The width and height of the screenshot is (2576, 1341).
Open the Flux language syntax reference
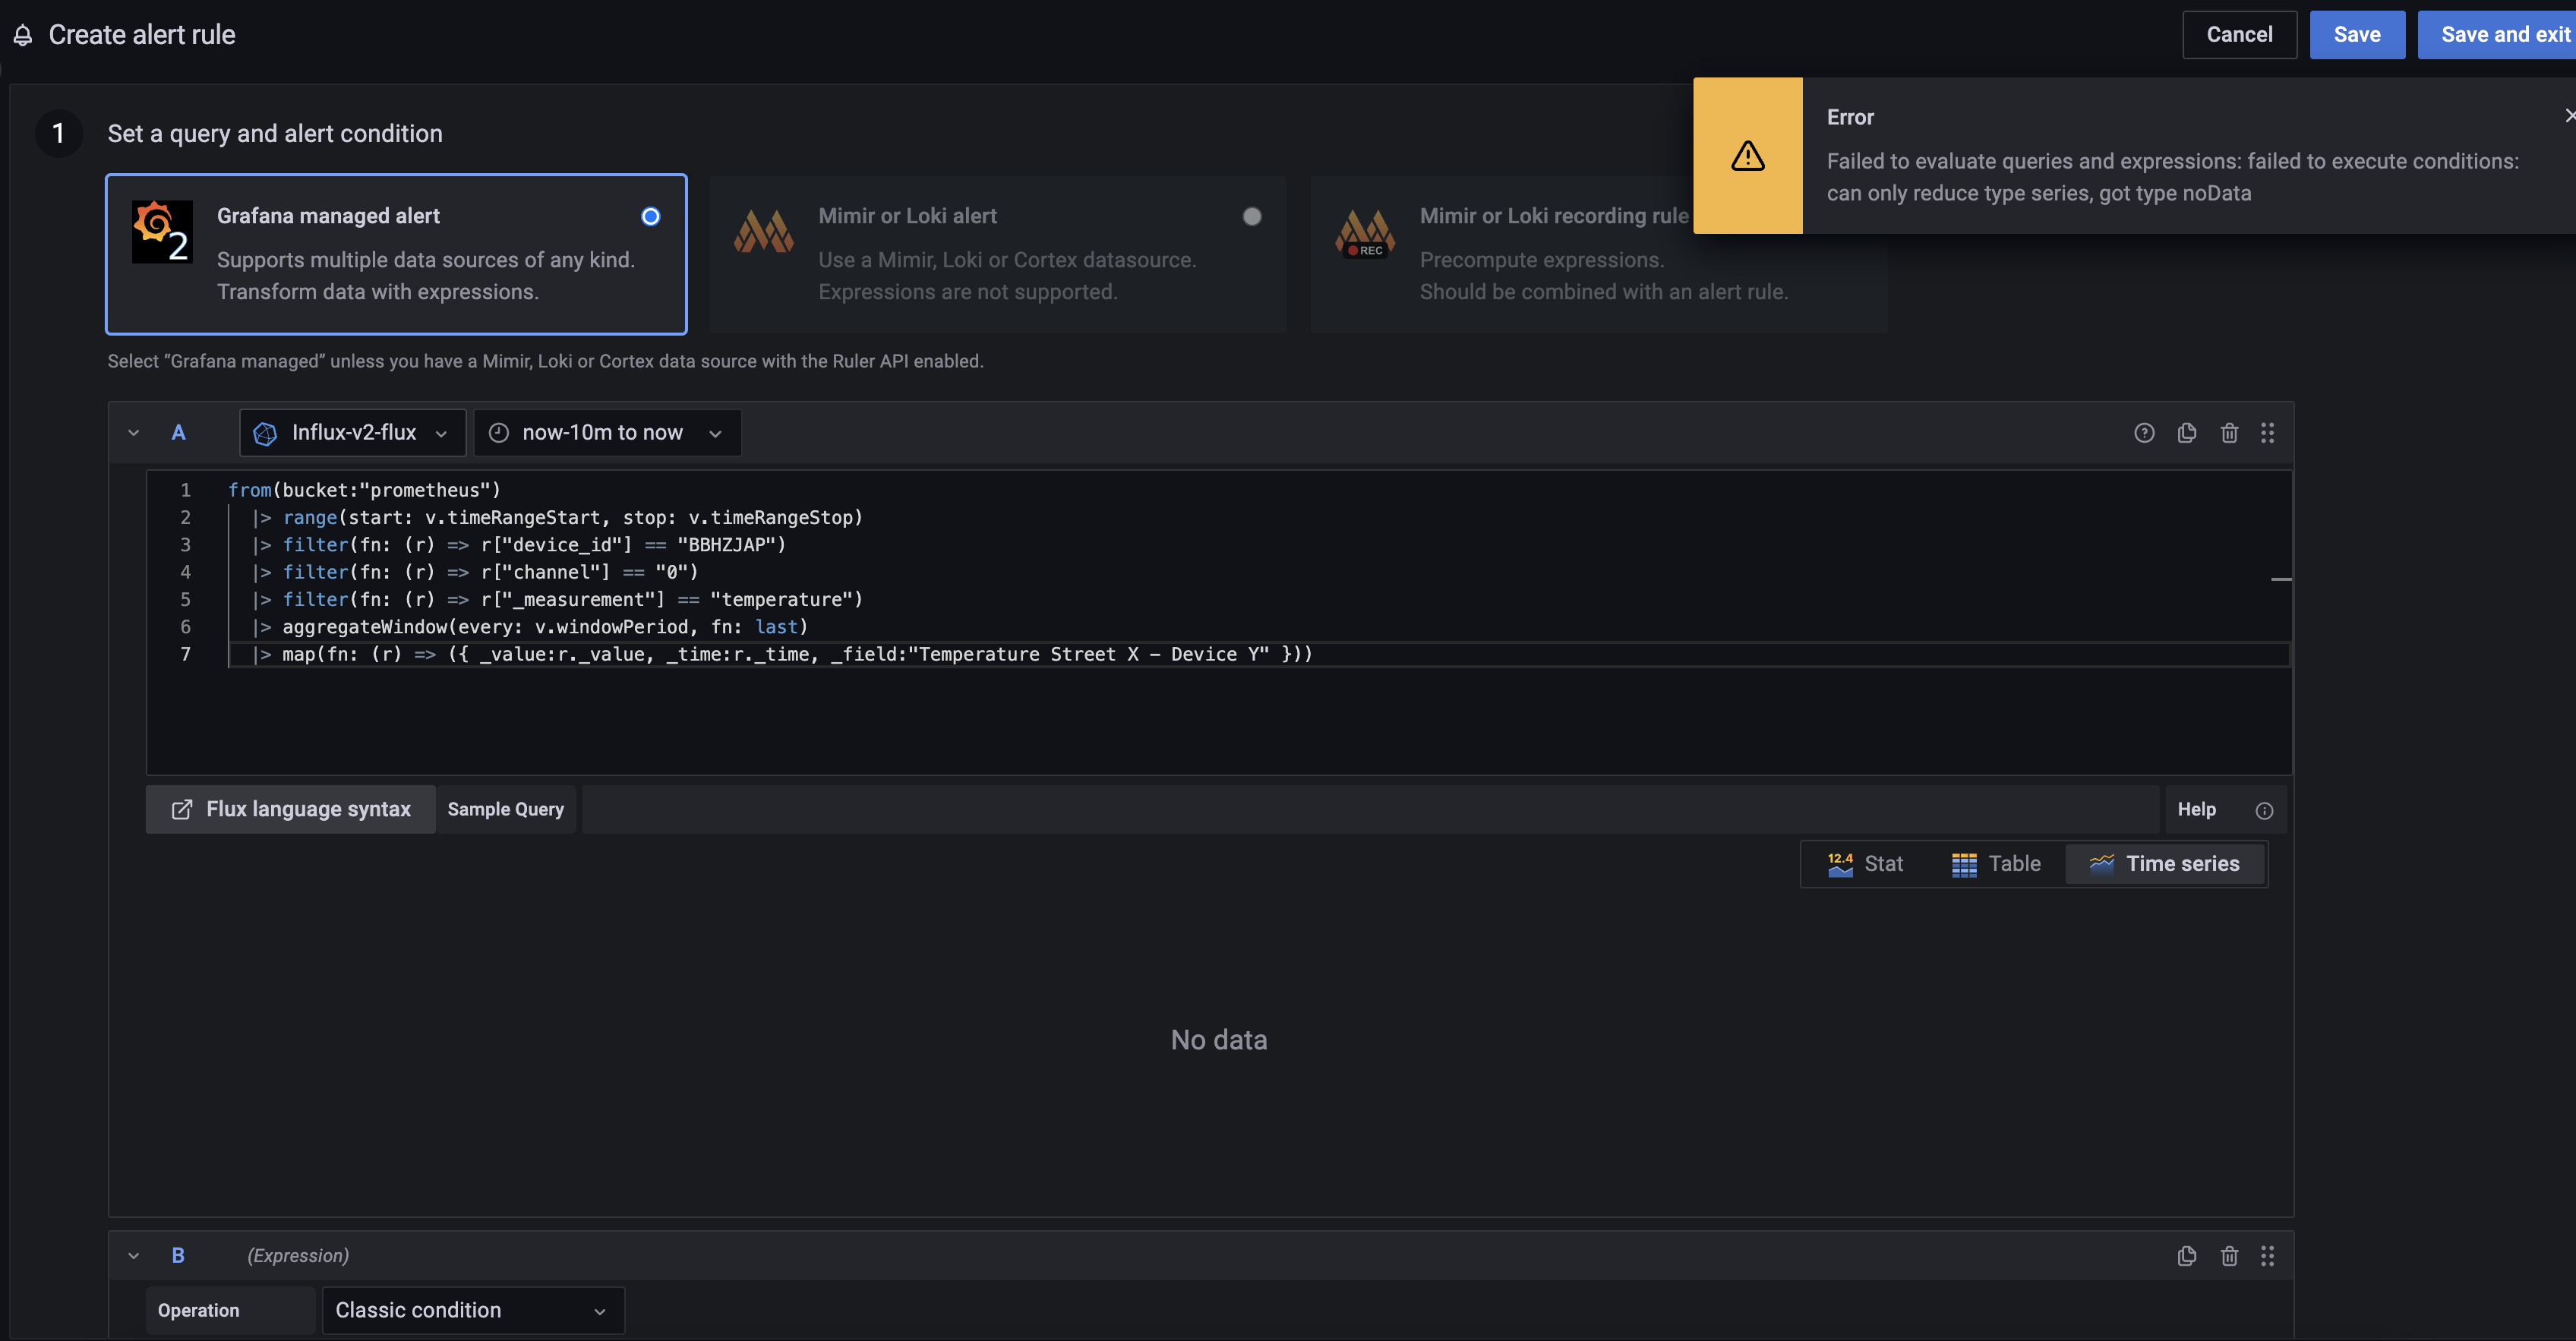[x=290, y=809]
